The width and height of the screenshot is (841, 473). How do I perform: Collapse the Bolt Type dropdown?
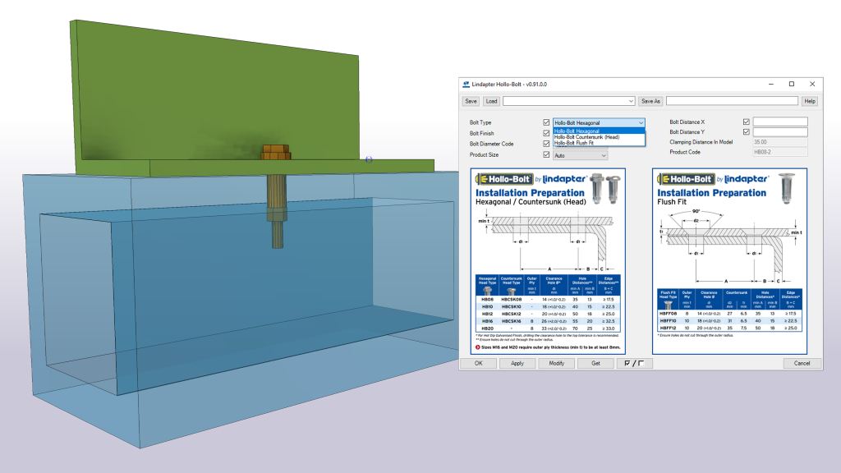(641, 122)
